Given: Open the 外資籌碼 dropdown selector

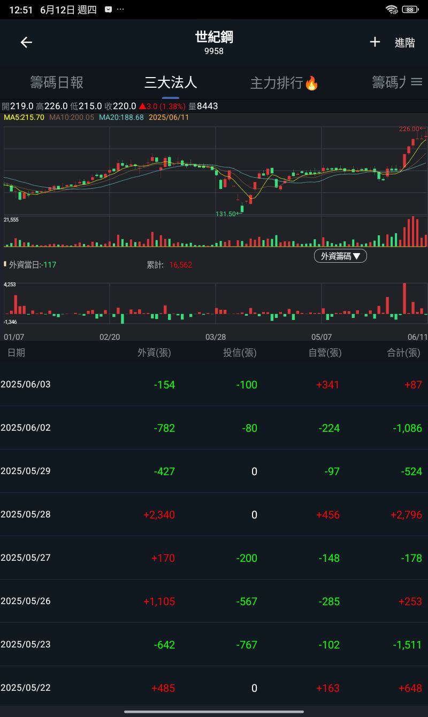Looking at the screenshot, I should [340, 256].
